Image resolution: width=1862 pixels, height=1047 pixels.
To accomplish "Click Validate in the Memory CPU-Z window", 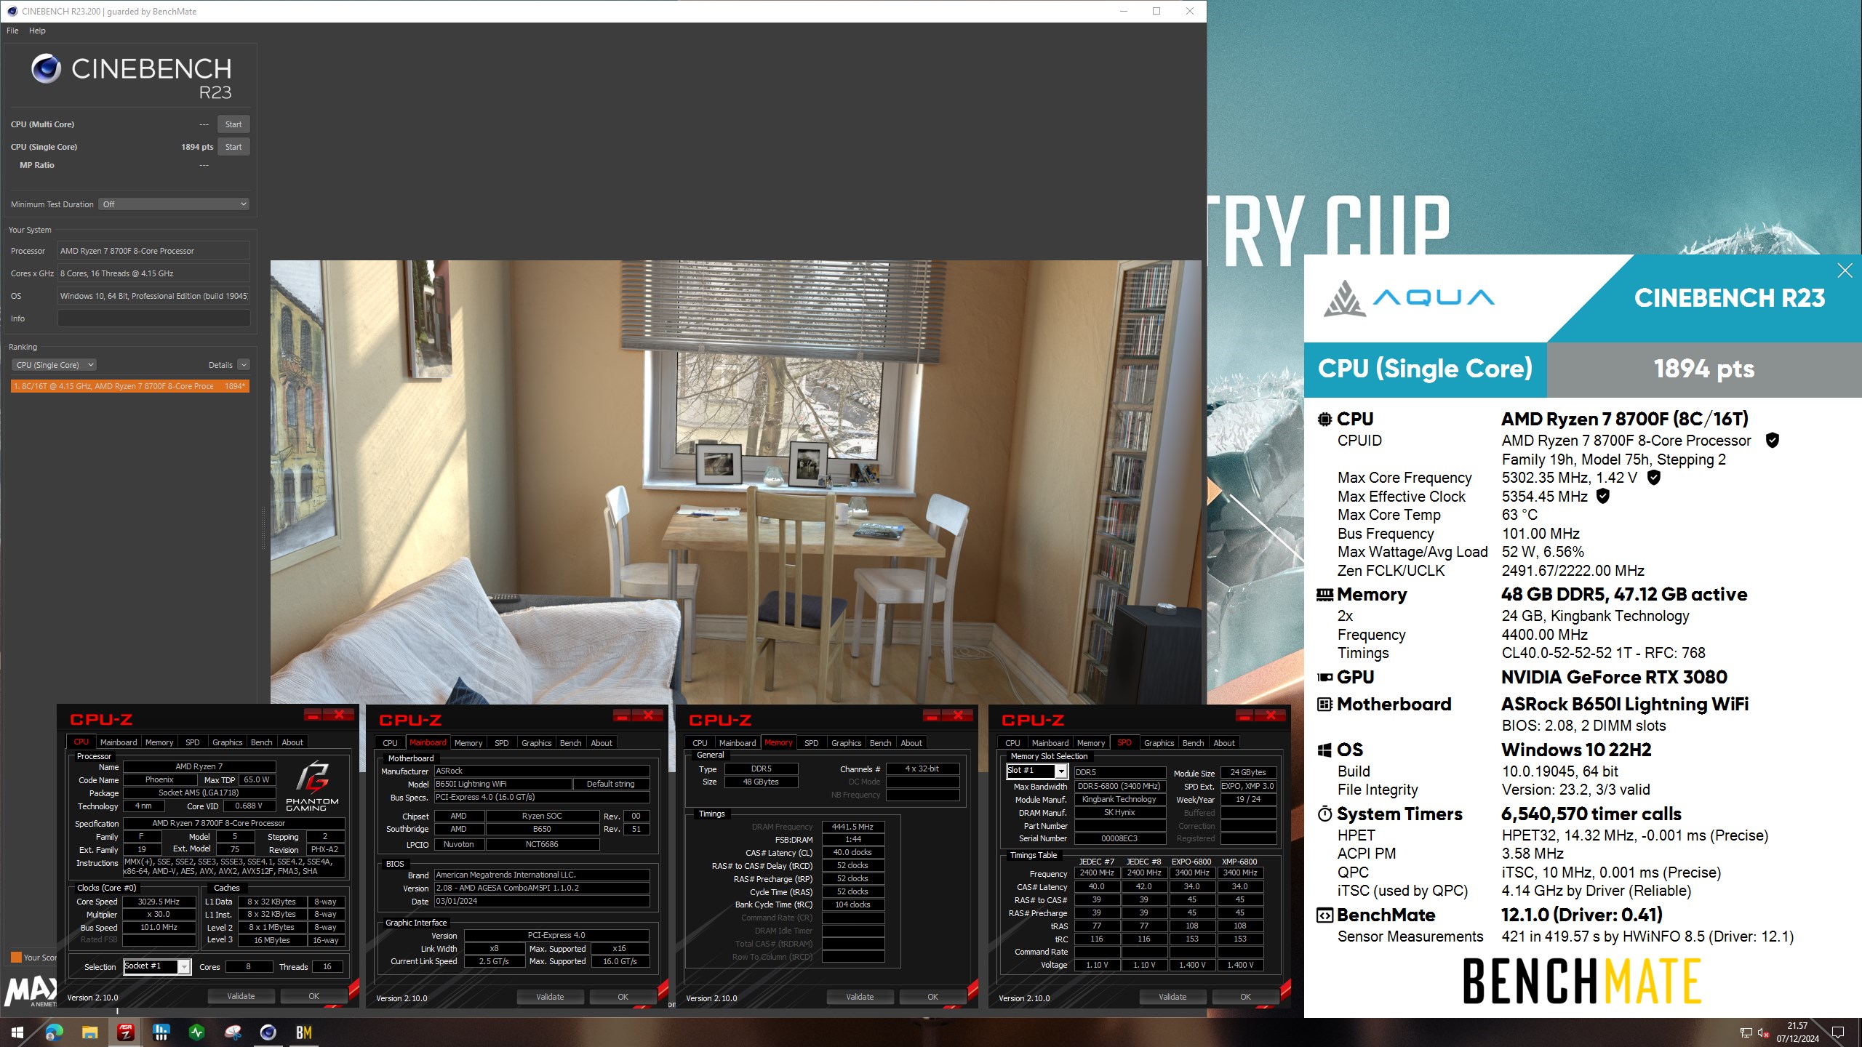I will pyautogui.click(x=860, y=998).
